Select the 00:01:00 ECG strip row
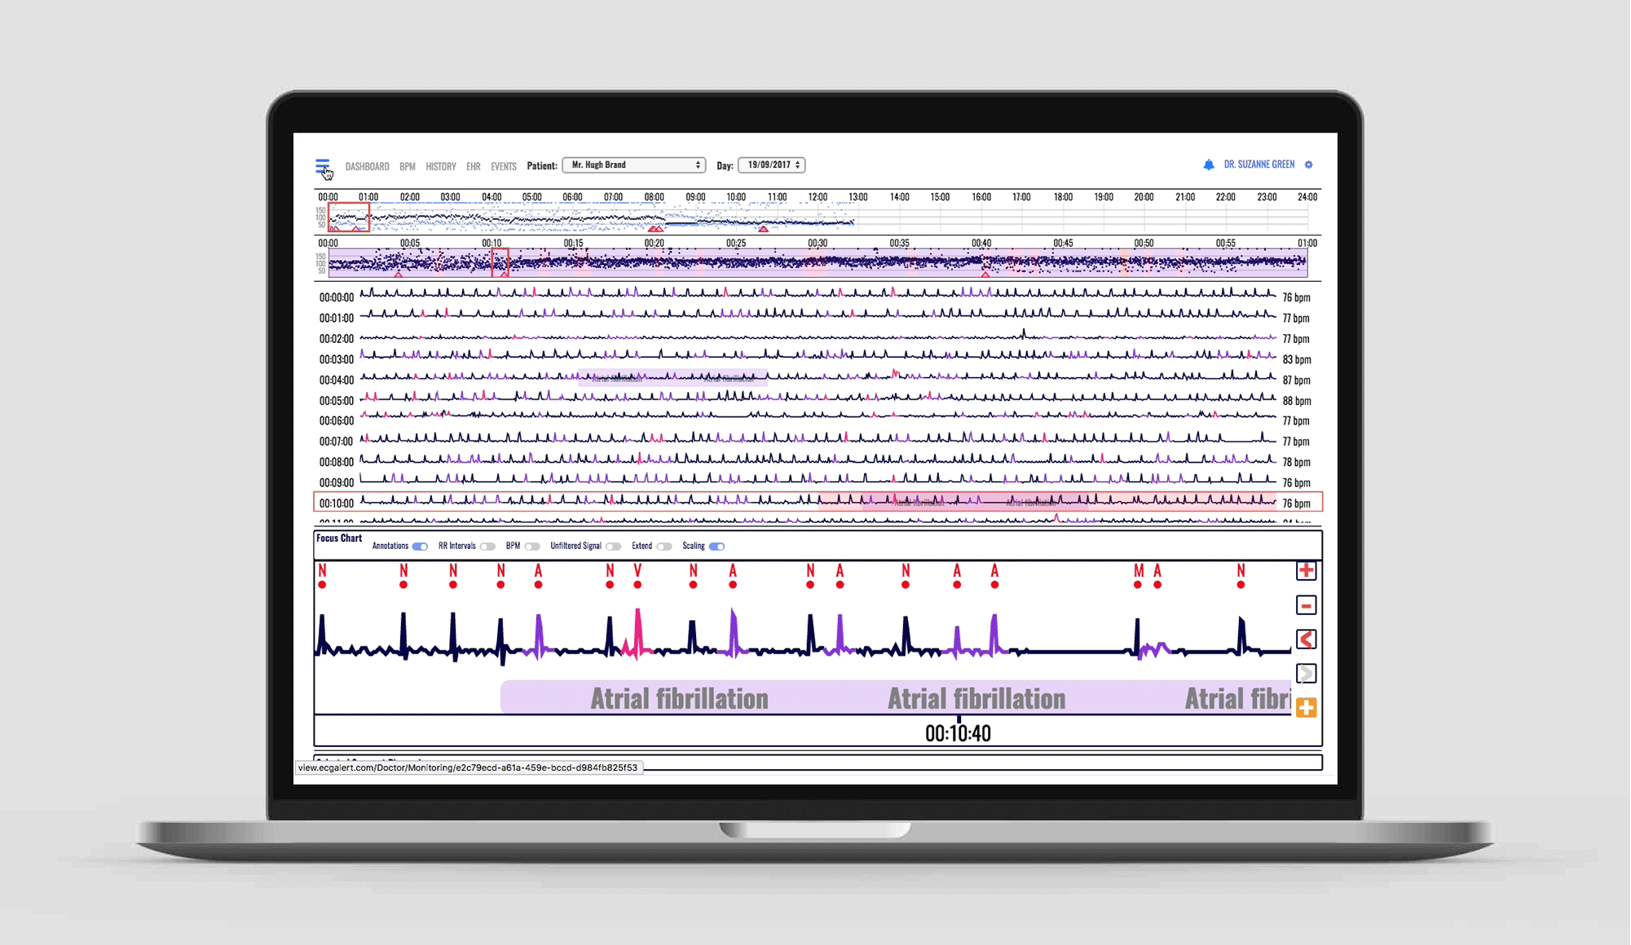This screenshot has width=1631, height=945. tap(818, 318)
